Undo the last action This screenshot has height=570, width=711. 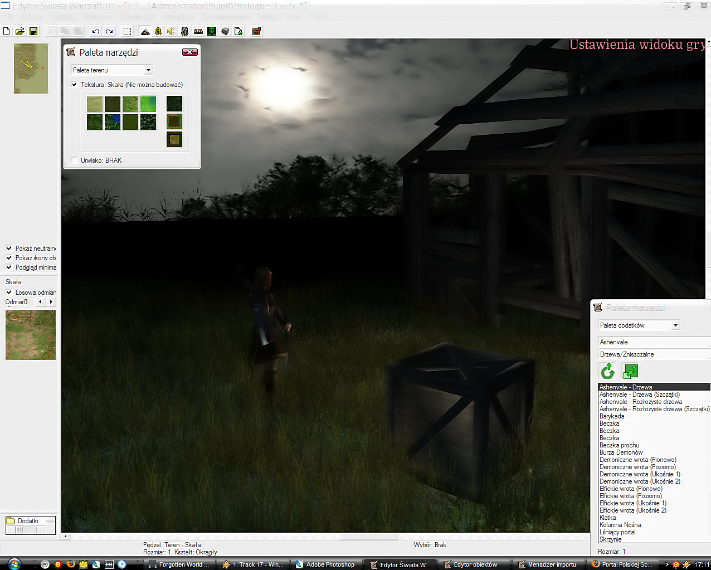(x=96, y=31)
